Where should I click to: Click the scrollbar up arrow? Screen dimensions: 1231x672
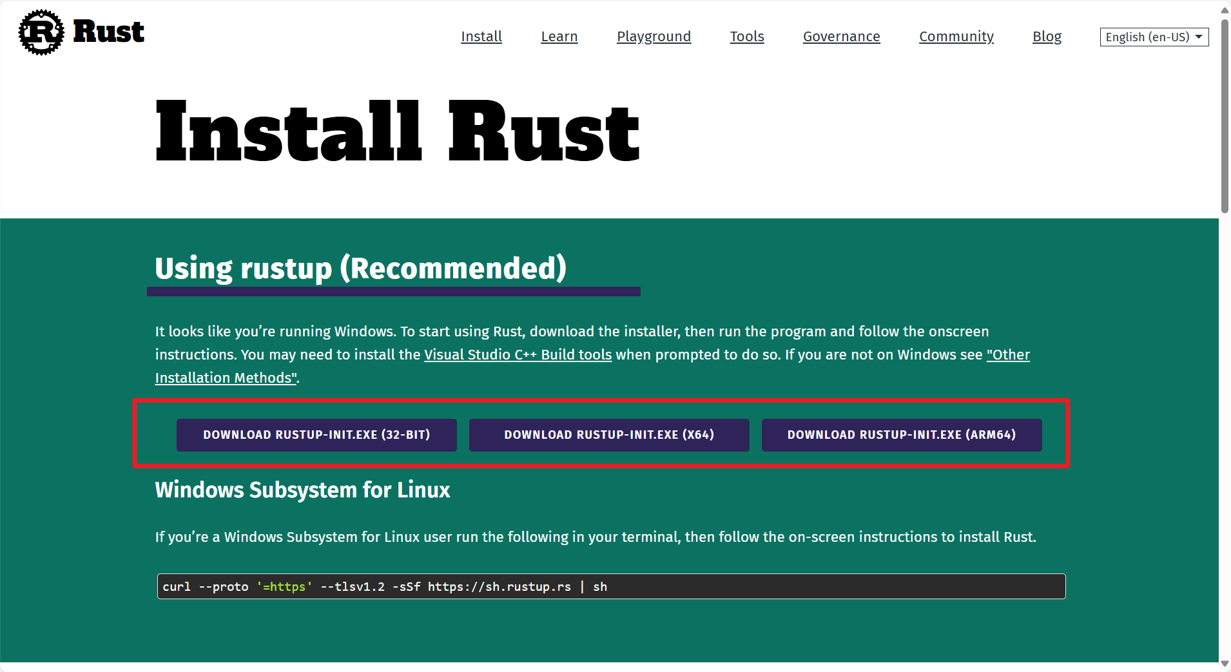click(1225, 9)
